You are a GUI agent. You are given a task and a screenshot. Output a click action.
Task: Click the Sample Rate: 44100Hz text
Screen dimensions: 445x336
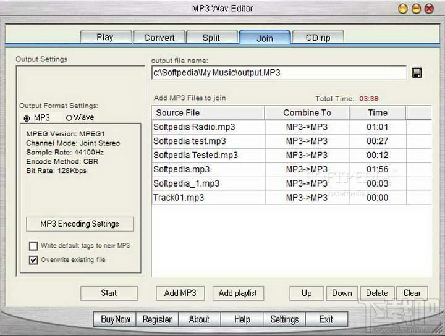[65, 153]
